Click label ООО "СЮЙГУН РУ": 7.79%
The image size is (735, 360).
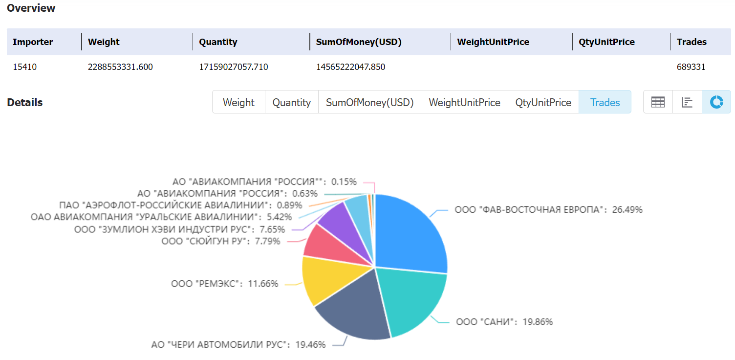point(221,241)
